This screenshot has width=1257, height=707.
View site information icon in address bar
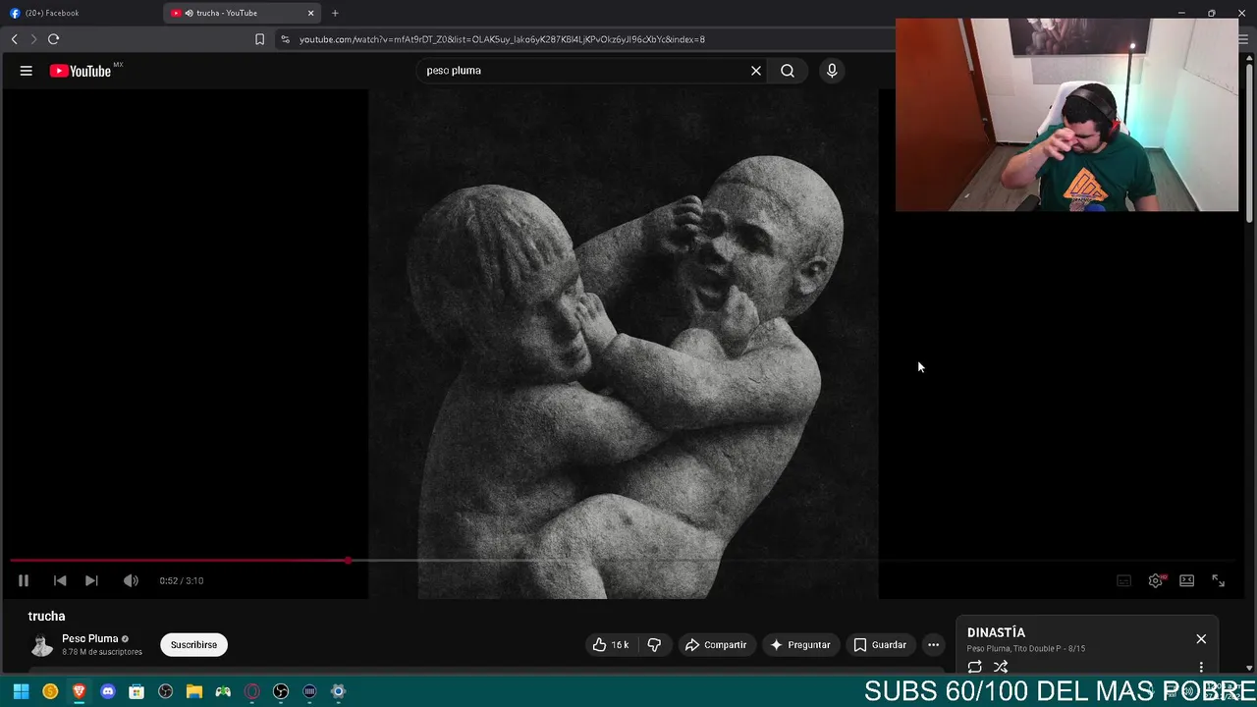(x=285, y=39)
